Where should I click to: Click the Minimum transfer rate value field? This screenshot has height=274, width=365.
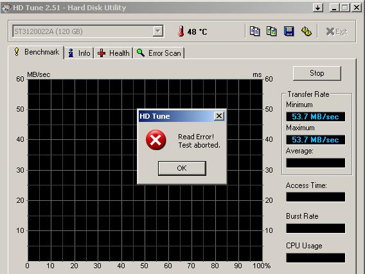coord(316,116)
